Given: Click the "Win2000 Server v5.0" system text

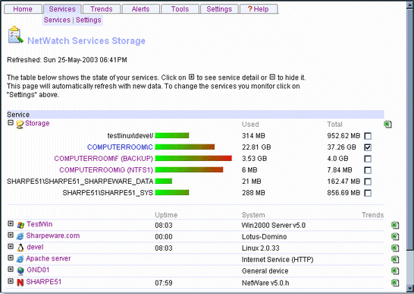Looking at the screenshot, I should [x=274, y=225].
